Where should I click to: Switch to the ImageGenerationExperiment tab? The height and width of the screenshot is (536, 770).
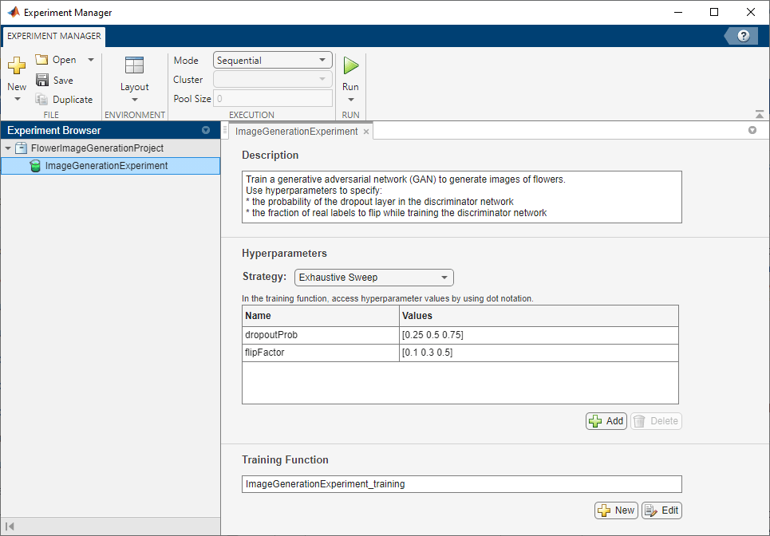click(x=296, y=132)
